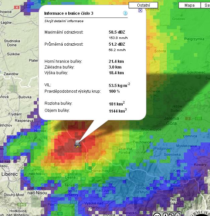Click the CC no-derivatives equals icon

click(177, 215)
